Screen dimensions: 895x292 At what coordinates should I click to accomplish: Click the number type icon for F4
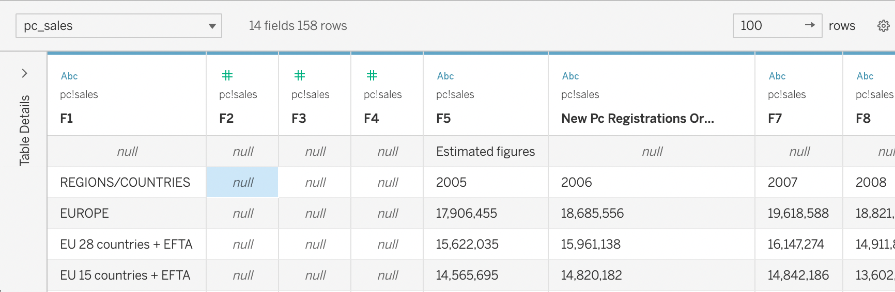372,76
